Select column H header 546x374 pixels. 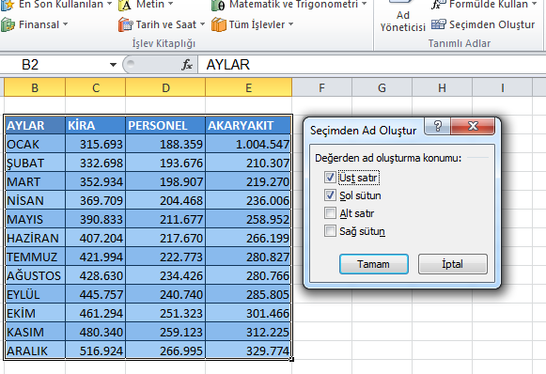pos(442,87)
